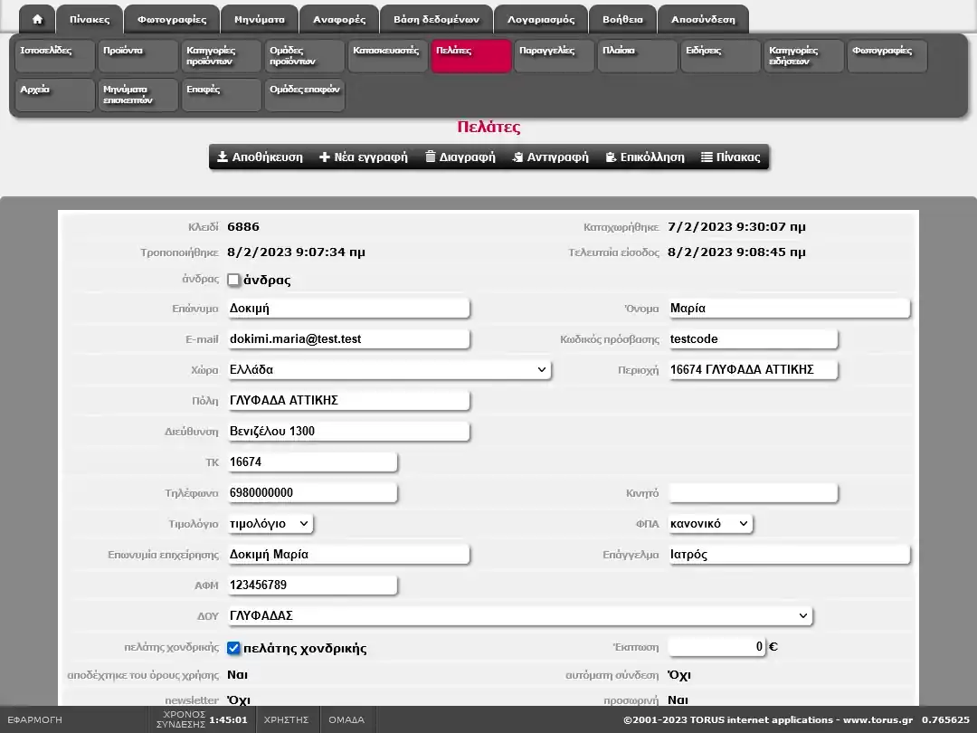Expand the Τιμολόγιο dropdown

pos(270,524)
